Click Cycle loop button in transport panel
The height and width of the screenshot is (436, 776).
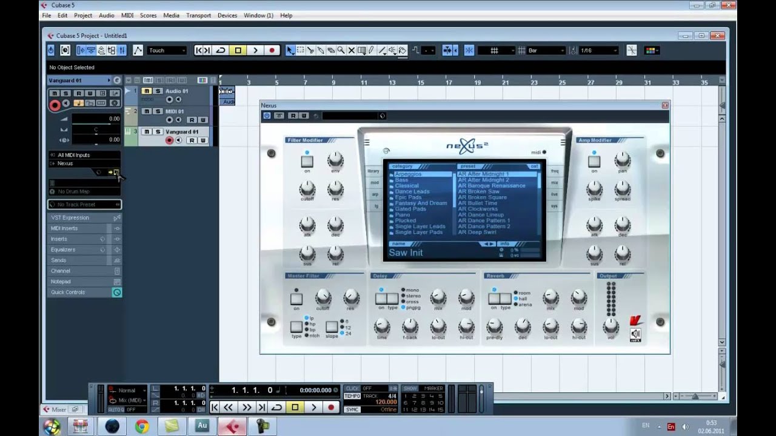pyautogui.click(x=276, y=408)
